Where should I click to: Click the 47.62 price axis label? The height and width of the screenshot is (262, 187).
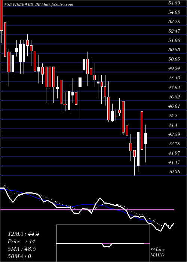[174, 87]
